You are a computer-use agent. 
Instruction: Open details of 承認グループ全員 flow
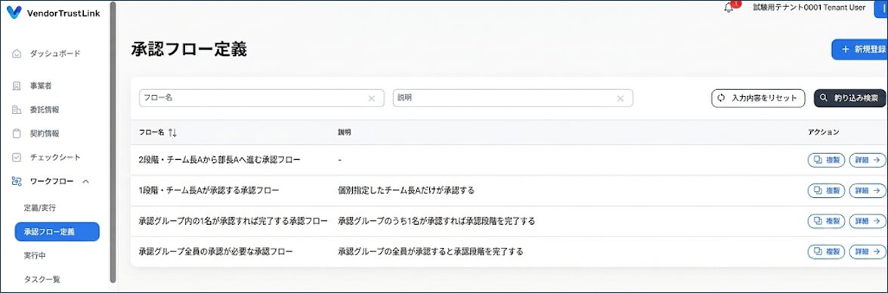(867, 251)
